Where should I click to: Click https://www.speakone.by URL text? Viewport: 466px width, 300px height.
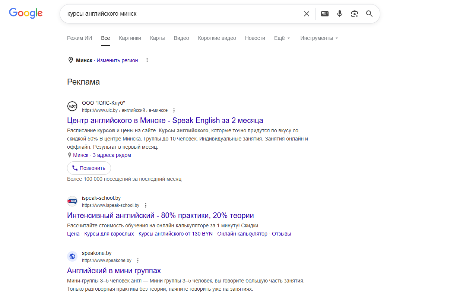tap(107, 260)
